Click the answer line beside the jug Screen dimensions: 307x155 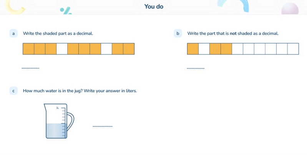(x=103, y=126)
